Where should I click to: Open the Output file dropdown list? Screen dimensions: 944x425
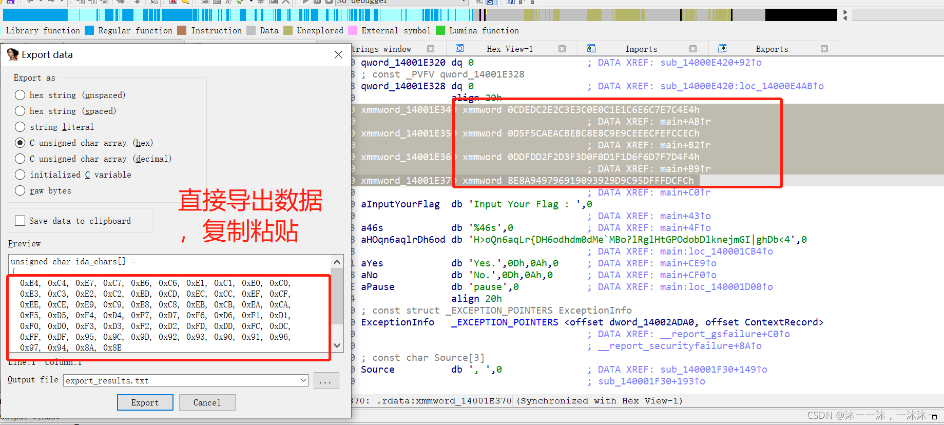(303, 380)
